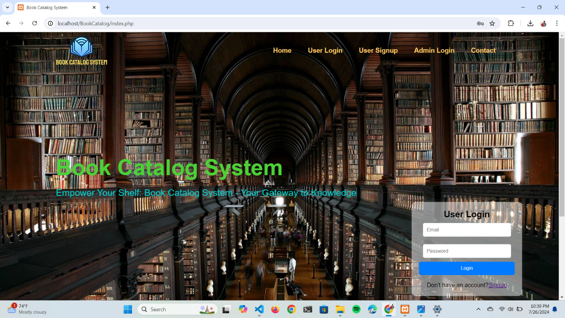The width and height of the screenshot is (565, 318).
Task: Navigate to the Contact menu item
Action: pos(483,50)
